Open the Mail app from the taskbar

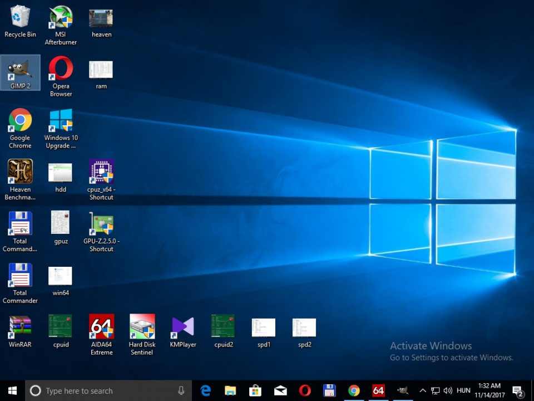point(280,390)
